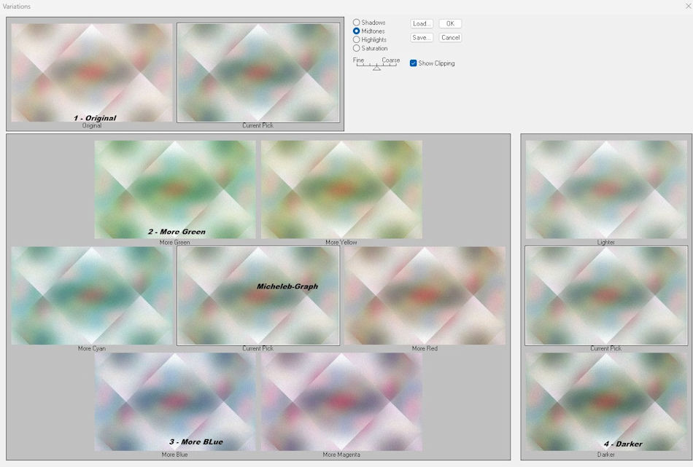This screenshot has height=467, width=693.
Task: Click the Darker thumbnail
Action: 606,401
